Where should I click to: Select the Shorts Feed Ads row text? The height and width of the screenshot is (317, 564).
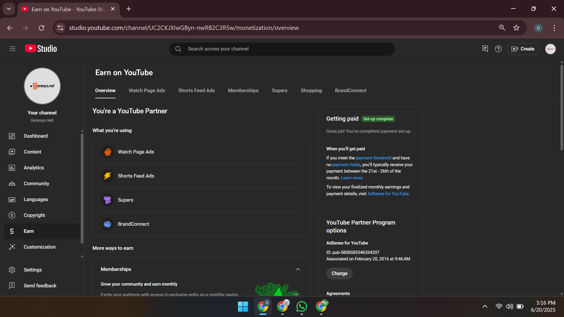coord(136,176)
